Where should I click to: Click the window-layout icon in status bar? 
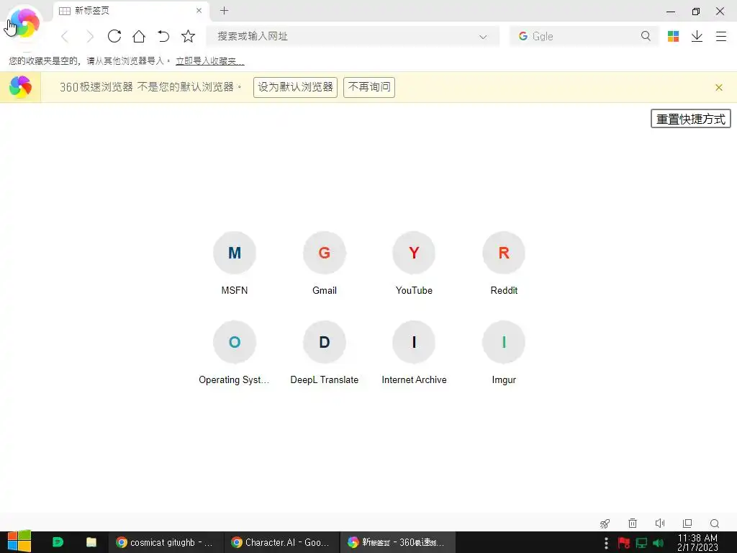687,523
